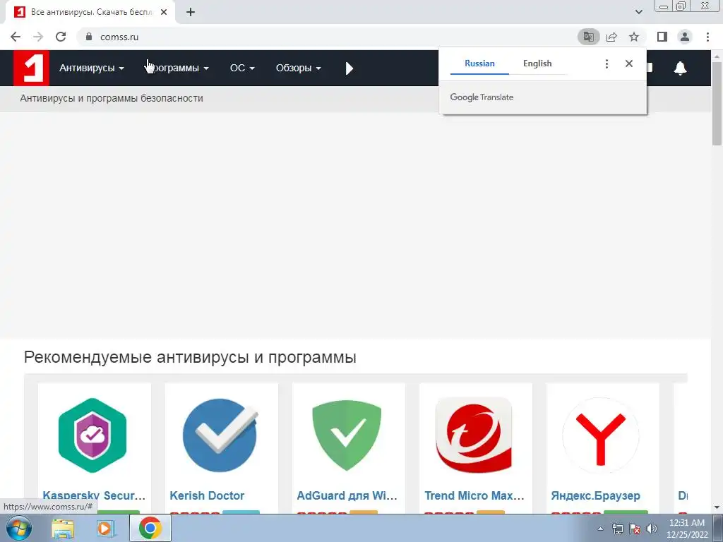Open Windows Explorer from taskbar
The width and height of the screenshot is (723, 542).
pos(63,529)
